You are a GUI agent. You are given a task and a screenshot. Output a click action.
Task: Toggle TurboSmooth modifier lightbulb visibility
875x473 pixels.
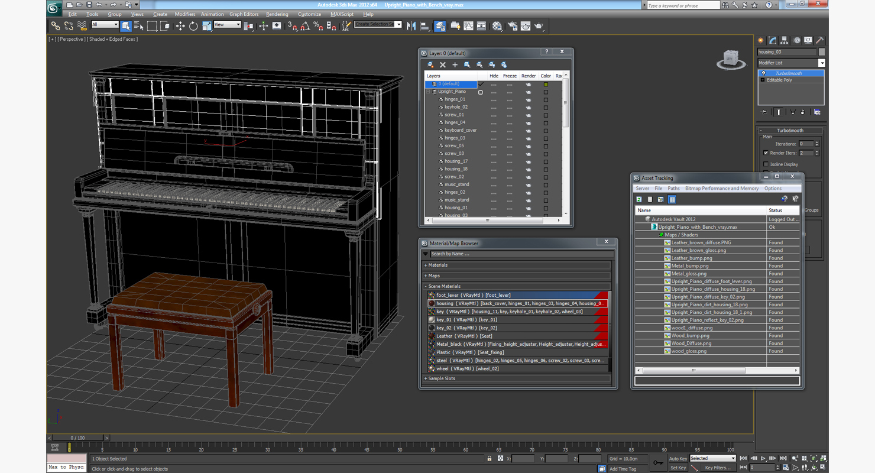point(763,73)
